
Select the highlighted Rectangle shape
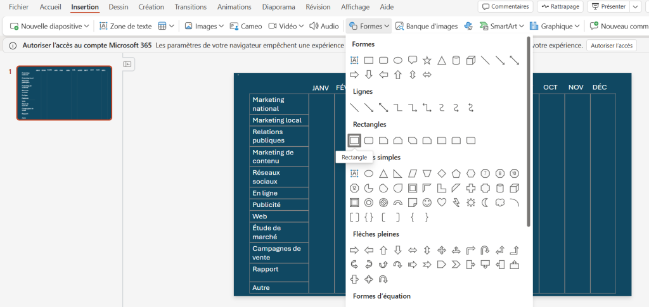354,141
